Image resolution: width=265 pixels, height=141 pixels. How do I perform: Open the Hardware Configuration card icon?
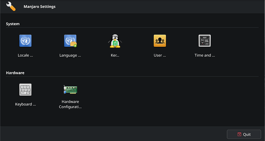[x=70, y=90]
